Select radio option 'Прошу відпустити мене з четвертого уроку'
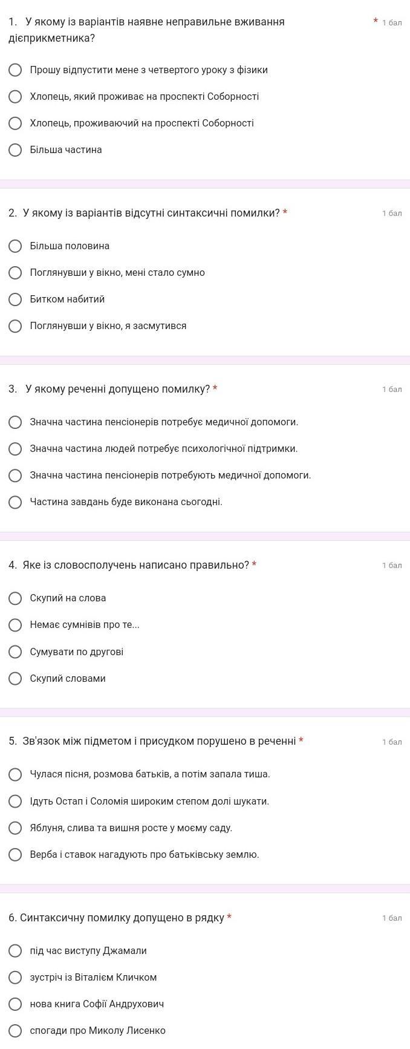This screenshot has height=1049, width=410. click(x=16, y=70)
